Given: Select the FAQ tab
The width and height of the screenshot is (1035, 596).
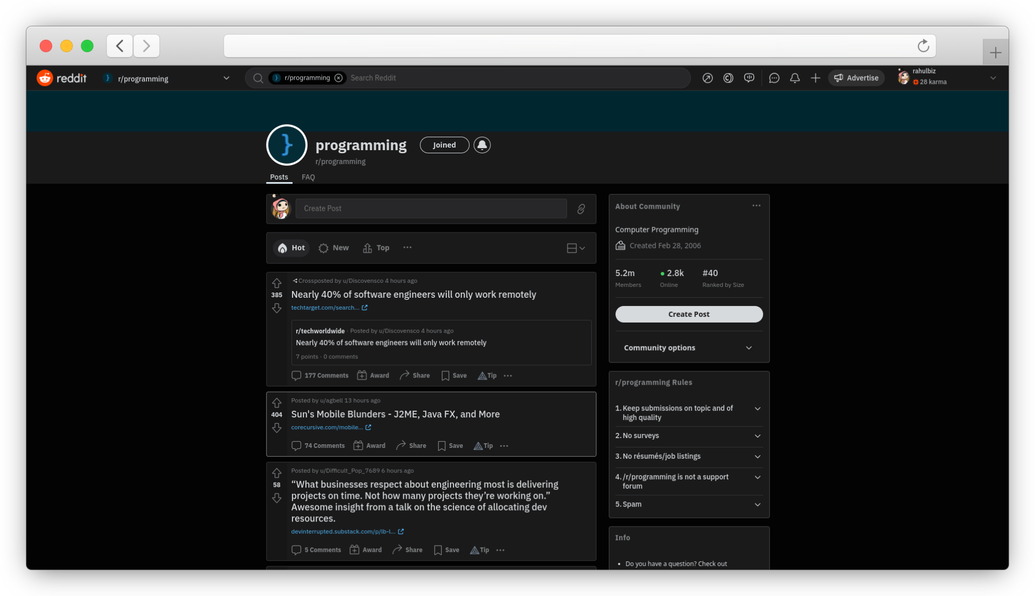Looking at the screenshot, I should pyautogui.click(x=309, y=177).
